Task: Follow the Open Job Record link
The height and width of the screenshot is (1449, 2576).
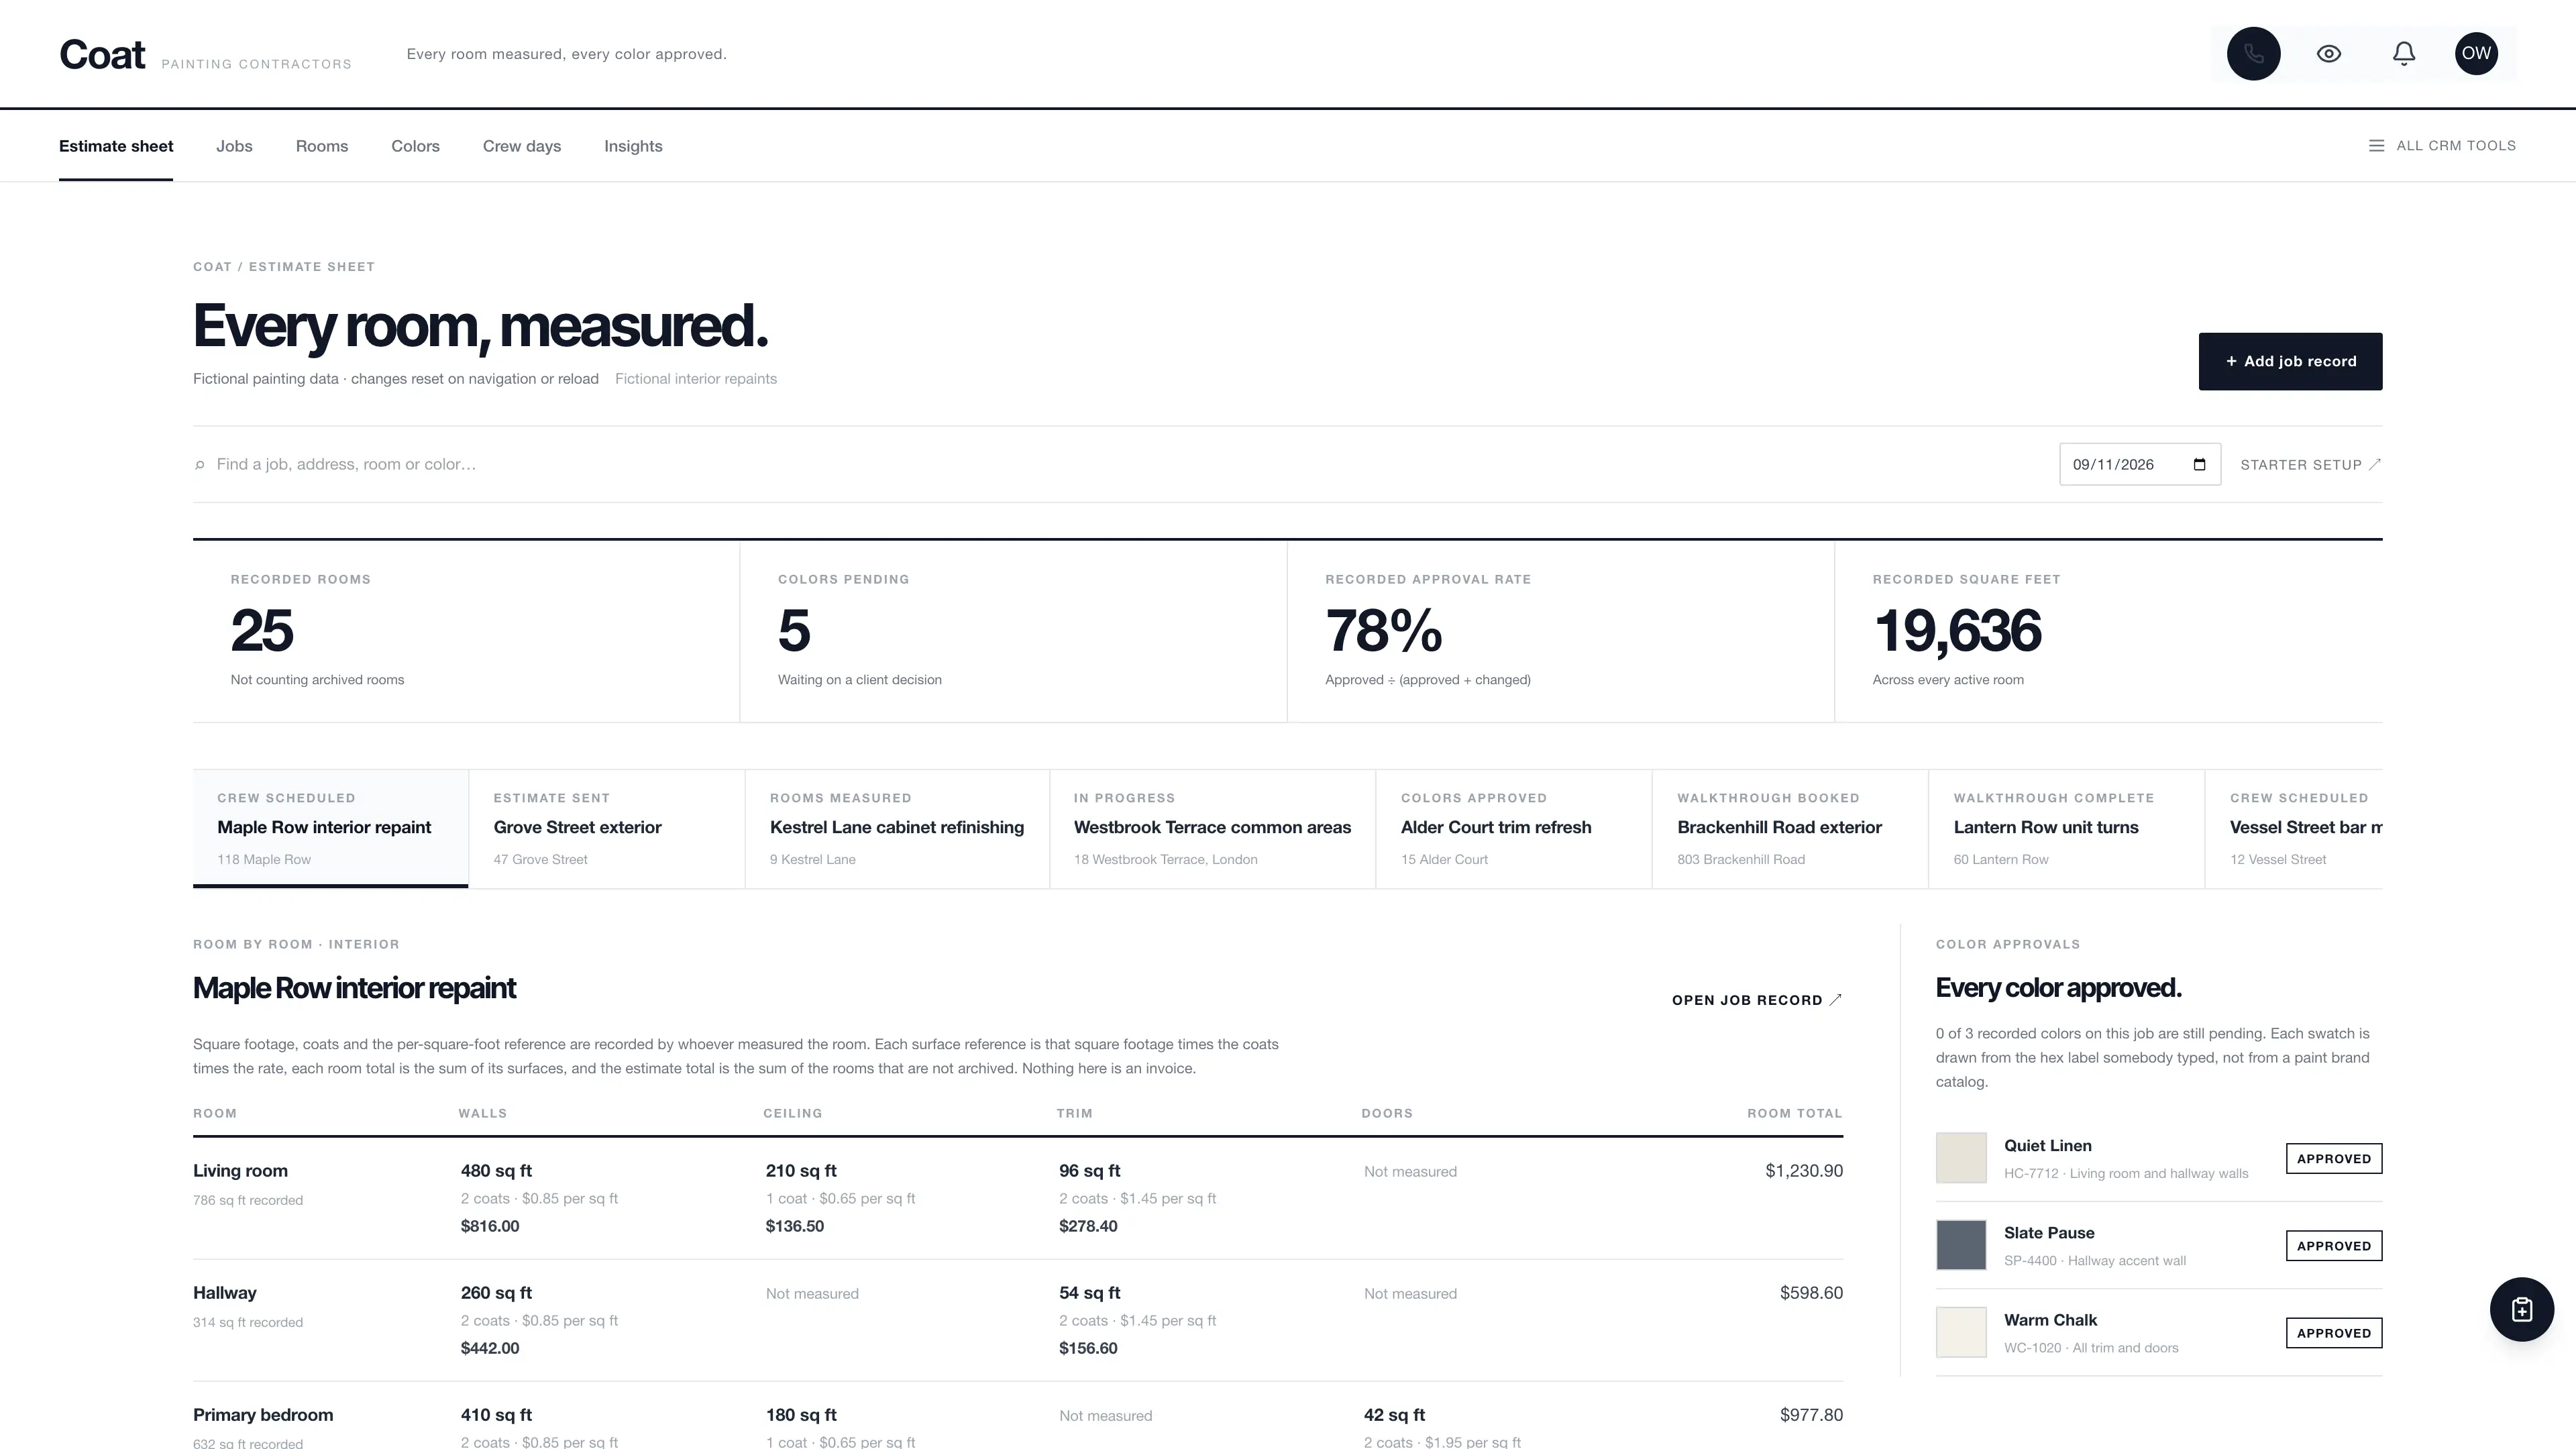Action: (1756, 1000)
